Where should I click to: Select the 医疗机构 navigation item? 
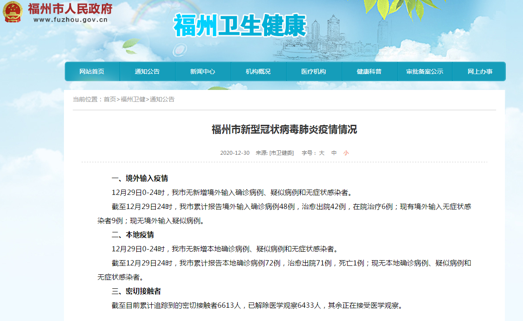[x=314, y=71]
